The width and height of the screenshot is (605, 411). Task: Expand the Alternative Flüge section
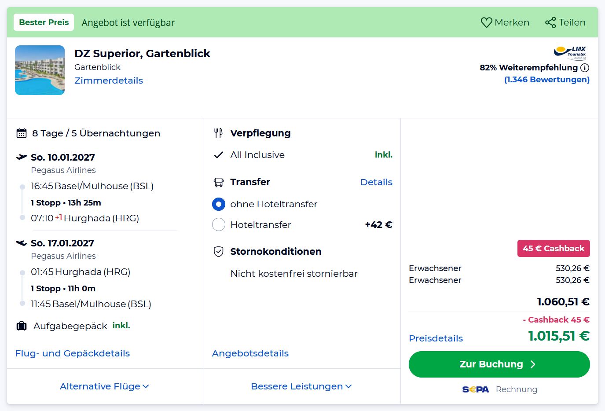coord(105,386)
